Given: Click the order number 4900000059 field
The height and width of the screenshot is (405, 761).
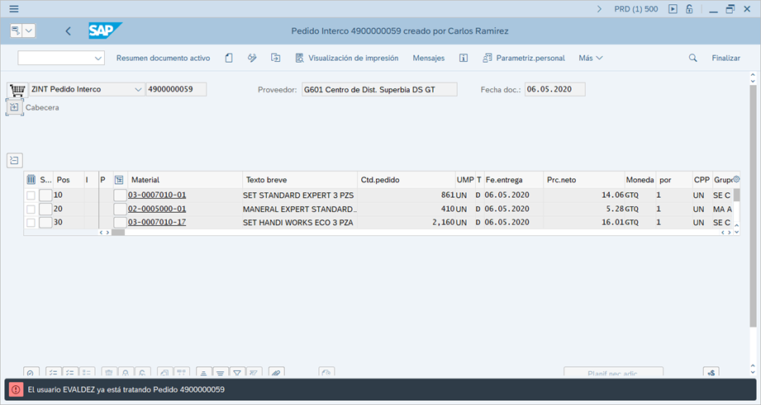Looking at the screenshot, I should (x=176, y=89).
